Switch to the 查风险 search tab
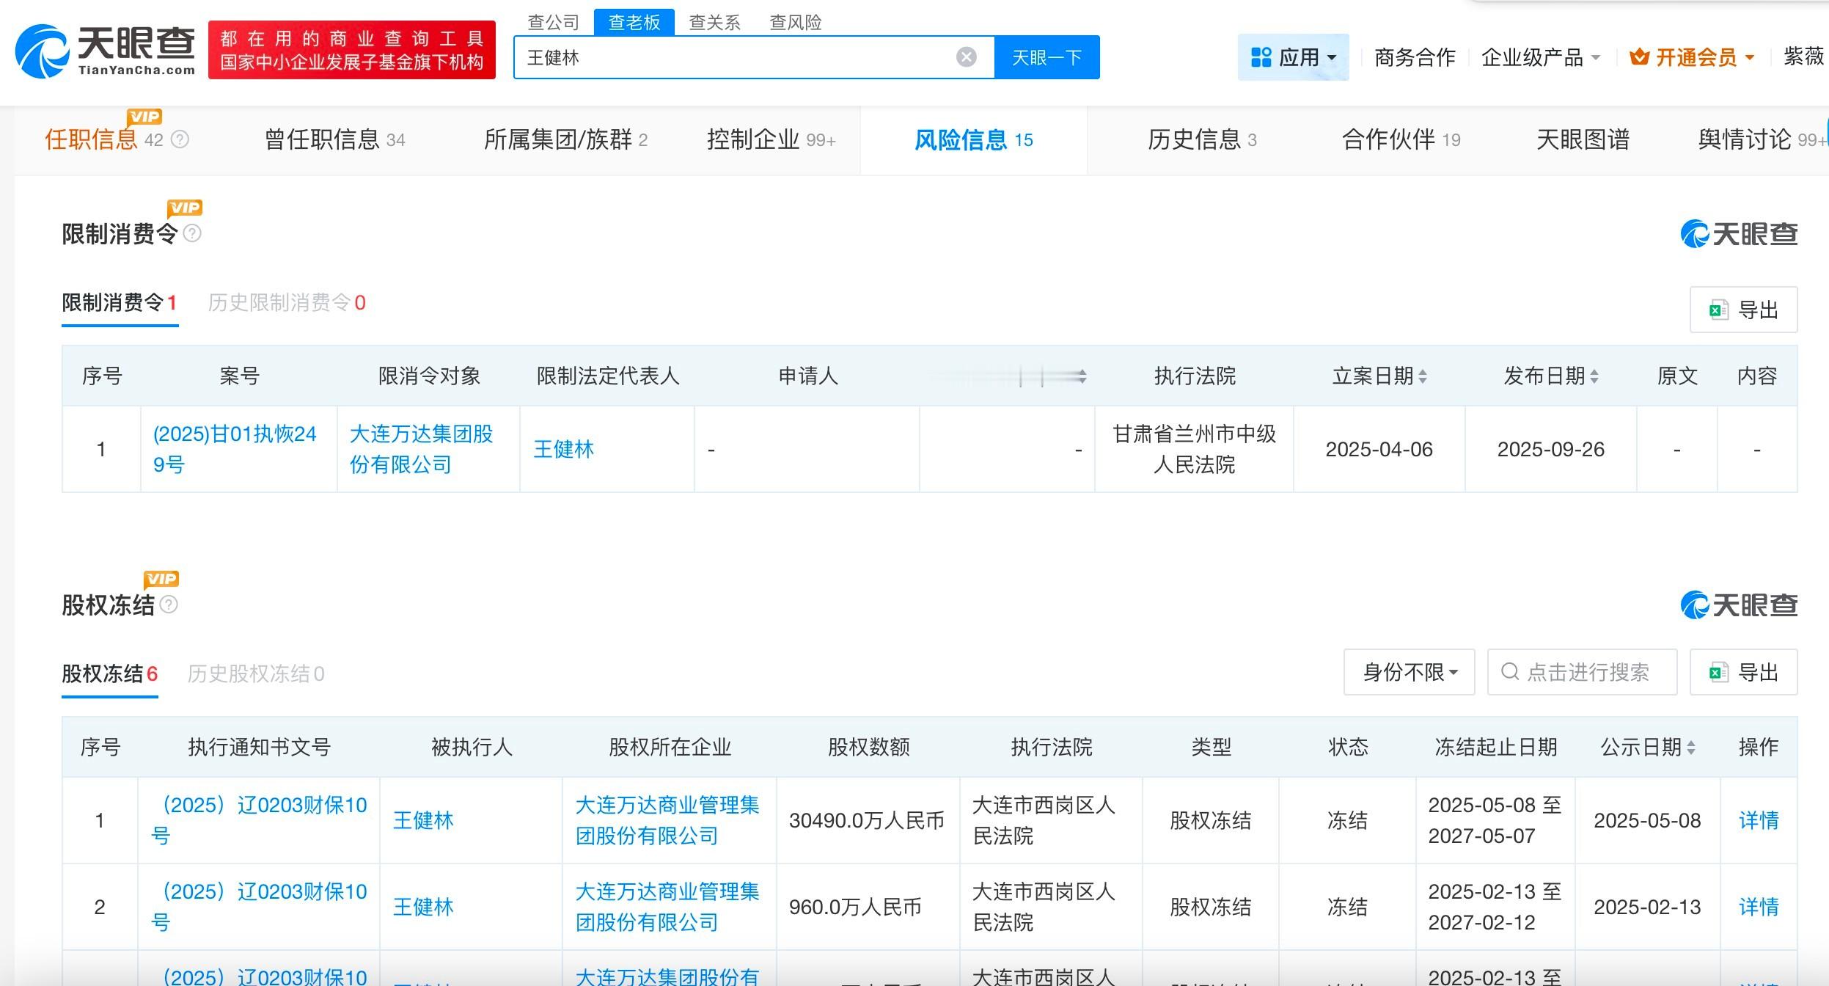Screen dimensions: 1829x986 tap(796, 23)
